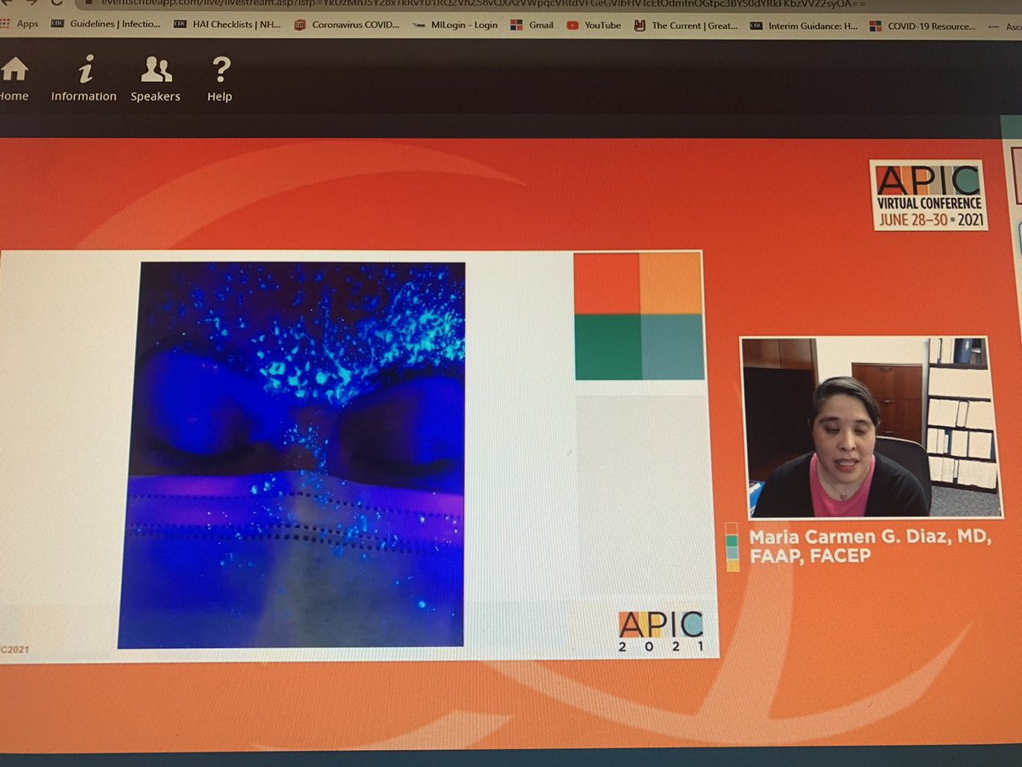Screen dimensions: 1022x767
Task: Click the dark green square on slide
Action: pyautogui.click(x=608, y=347)
